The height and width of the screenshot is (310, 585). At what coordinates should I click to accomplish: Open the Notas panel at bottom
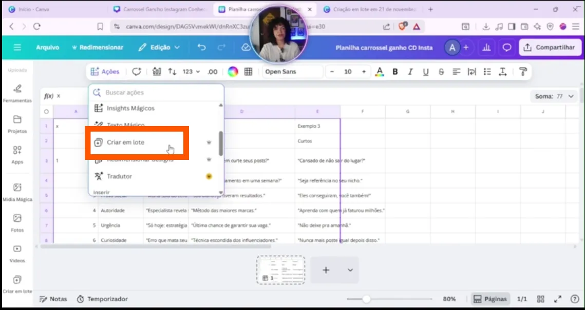tap(53, 299)
